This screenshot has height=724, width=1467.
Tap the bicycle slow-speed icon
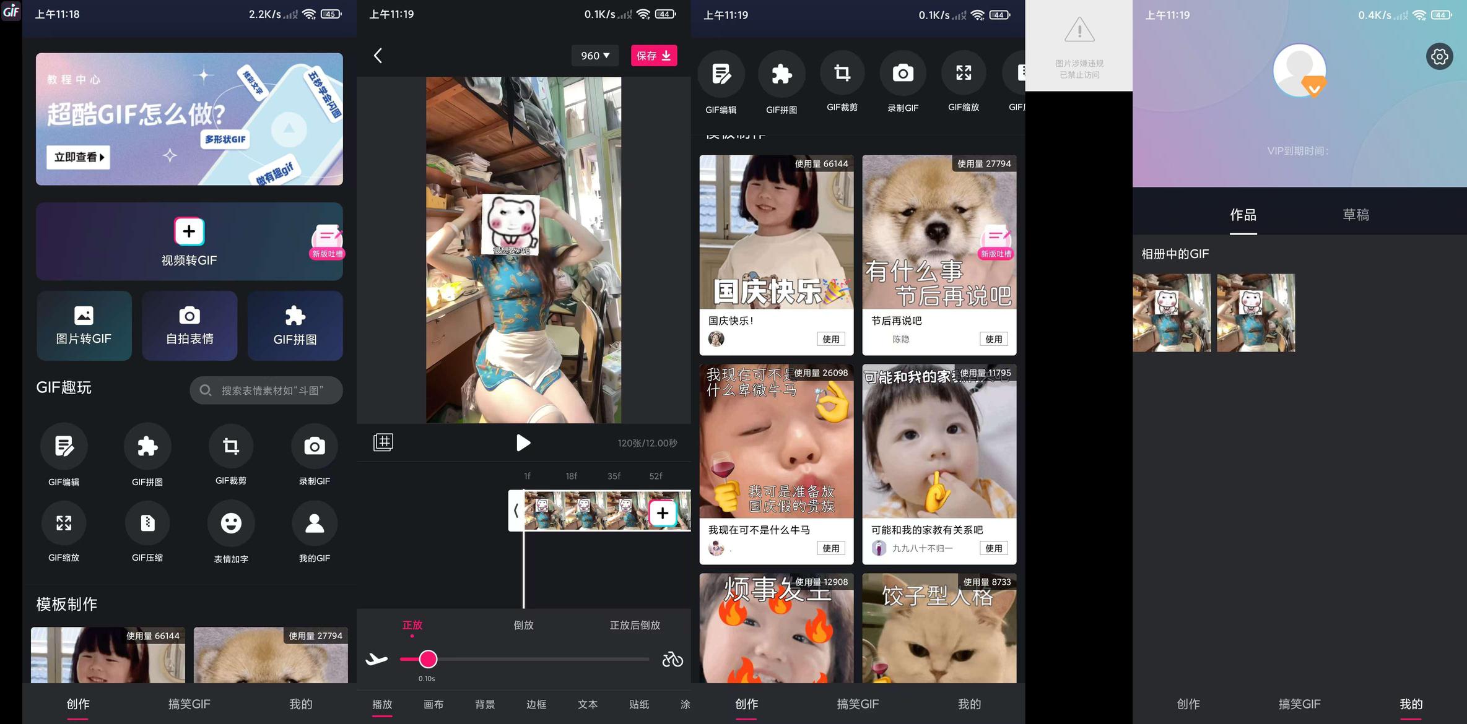672,660
